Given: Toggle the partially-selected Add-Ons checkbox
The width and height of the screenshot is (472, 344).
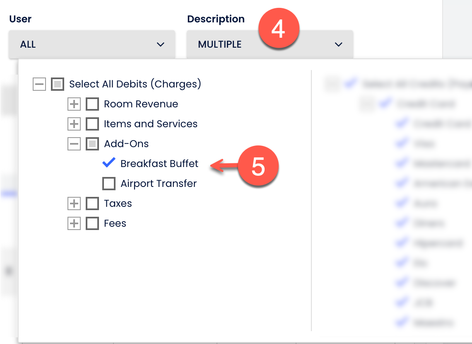Looking at the screenshot, I should [92, 144].
